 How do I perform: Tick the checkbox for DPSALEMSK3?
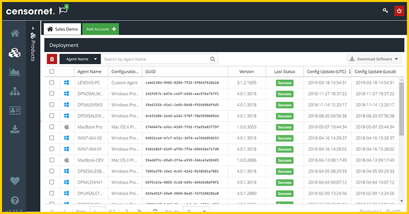(52, 105)
